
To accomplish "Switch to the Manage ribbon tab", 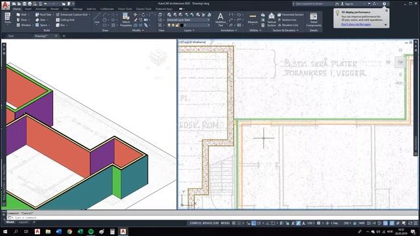I will [77, 9].
